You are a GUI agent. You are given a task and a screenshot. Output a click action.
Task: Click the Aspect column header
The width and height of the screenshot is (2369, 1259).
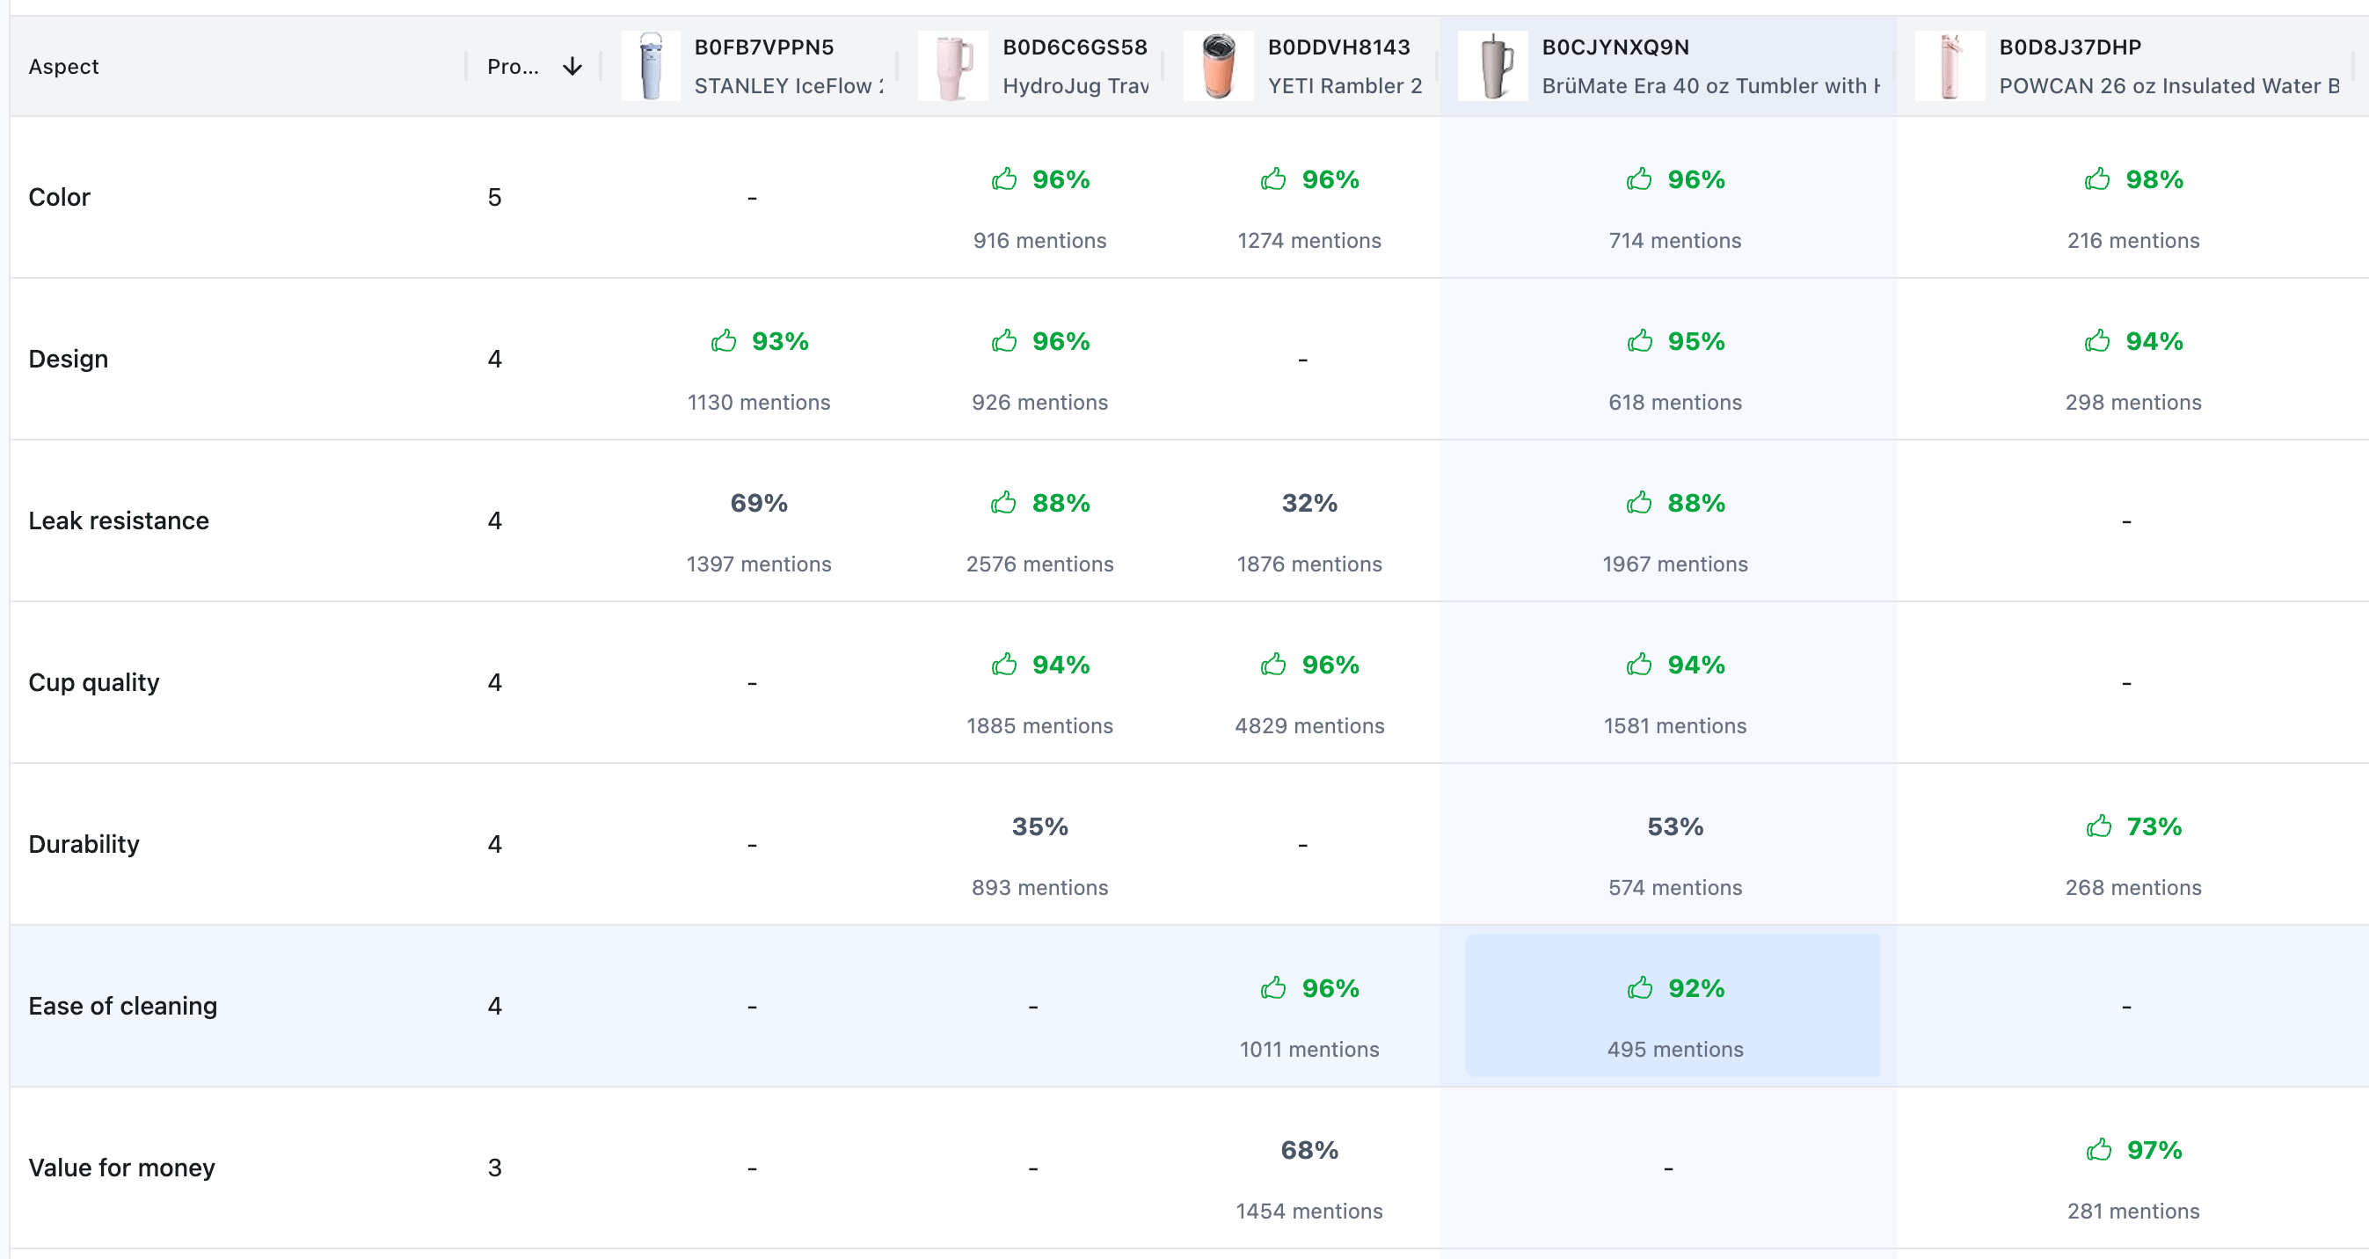(x=62, y=65)
